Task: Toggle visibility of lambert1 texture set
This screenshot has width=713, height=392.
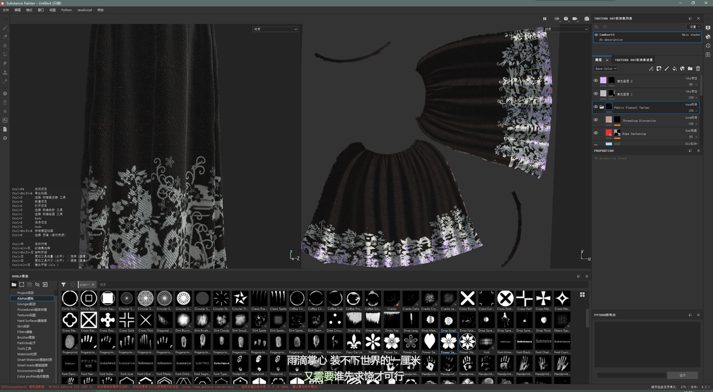Action: click(596, 35)
